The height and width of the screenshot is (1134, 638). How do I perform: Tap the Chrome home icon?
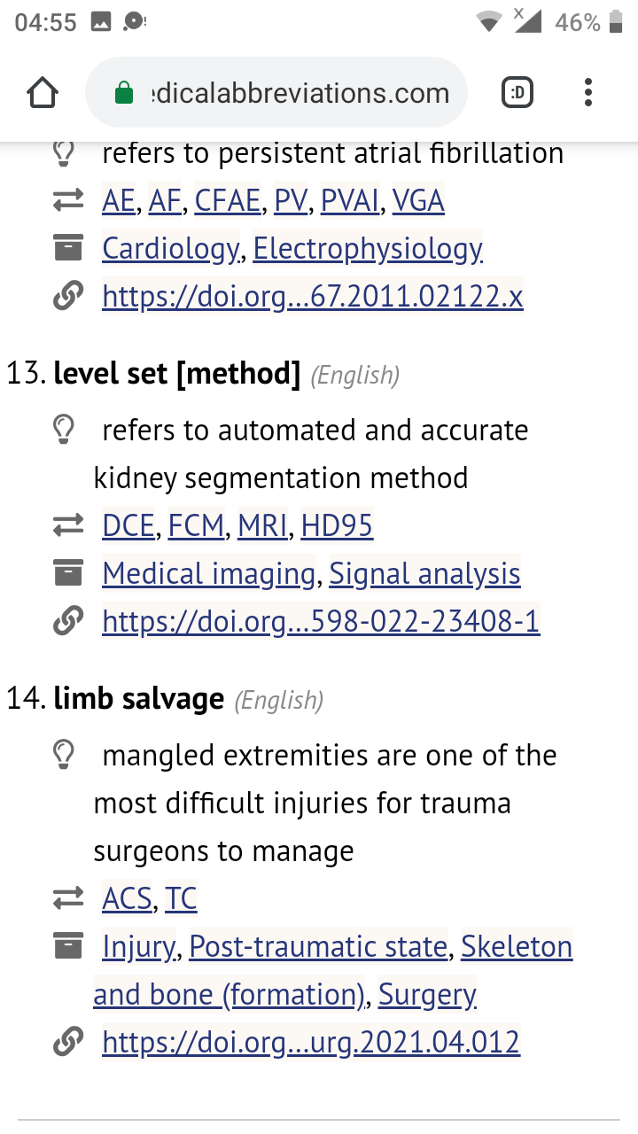pos(43,93)
